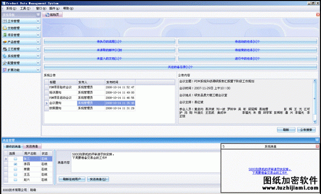Expand the 项目管理 dropdown arrow

(x=38, y=35)
